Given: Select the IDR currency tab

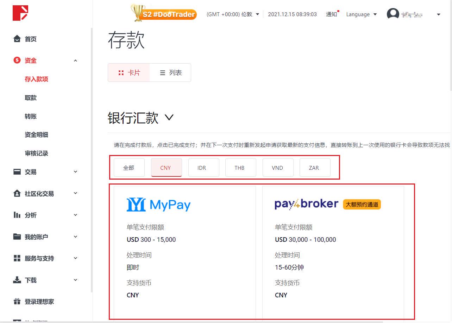Looking at the screenshot, I should (203, 168).
